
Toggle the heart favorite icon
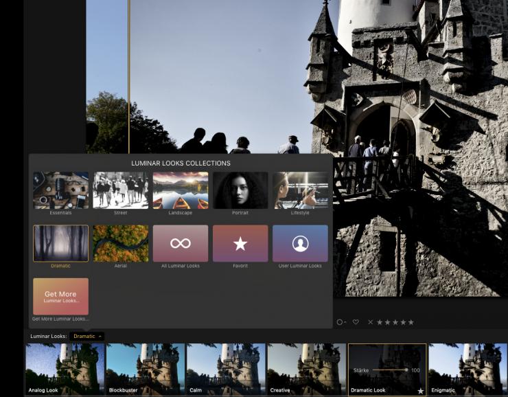356,322
